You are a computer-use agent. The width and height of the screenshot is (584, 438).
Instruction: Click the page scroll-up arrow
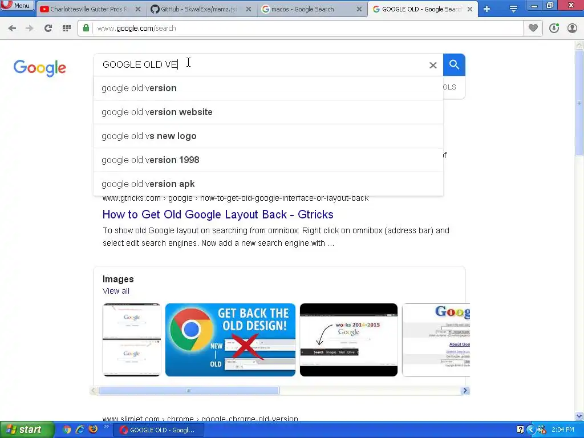coord(579,45)
